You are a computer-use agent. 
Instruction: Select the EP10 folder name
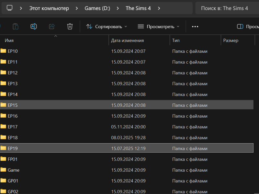(13, 51)
